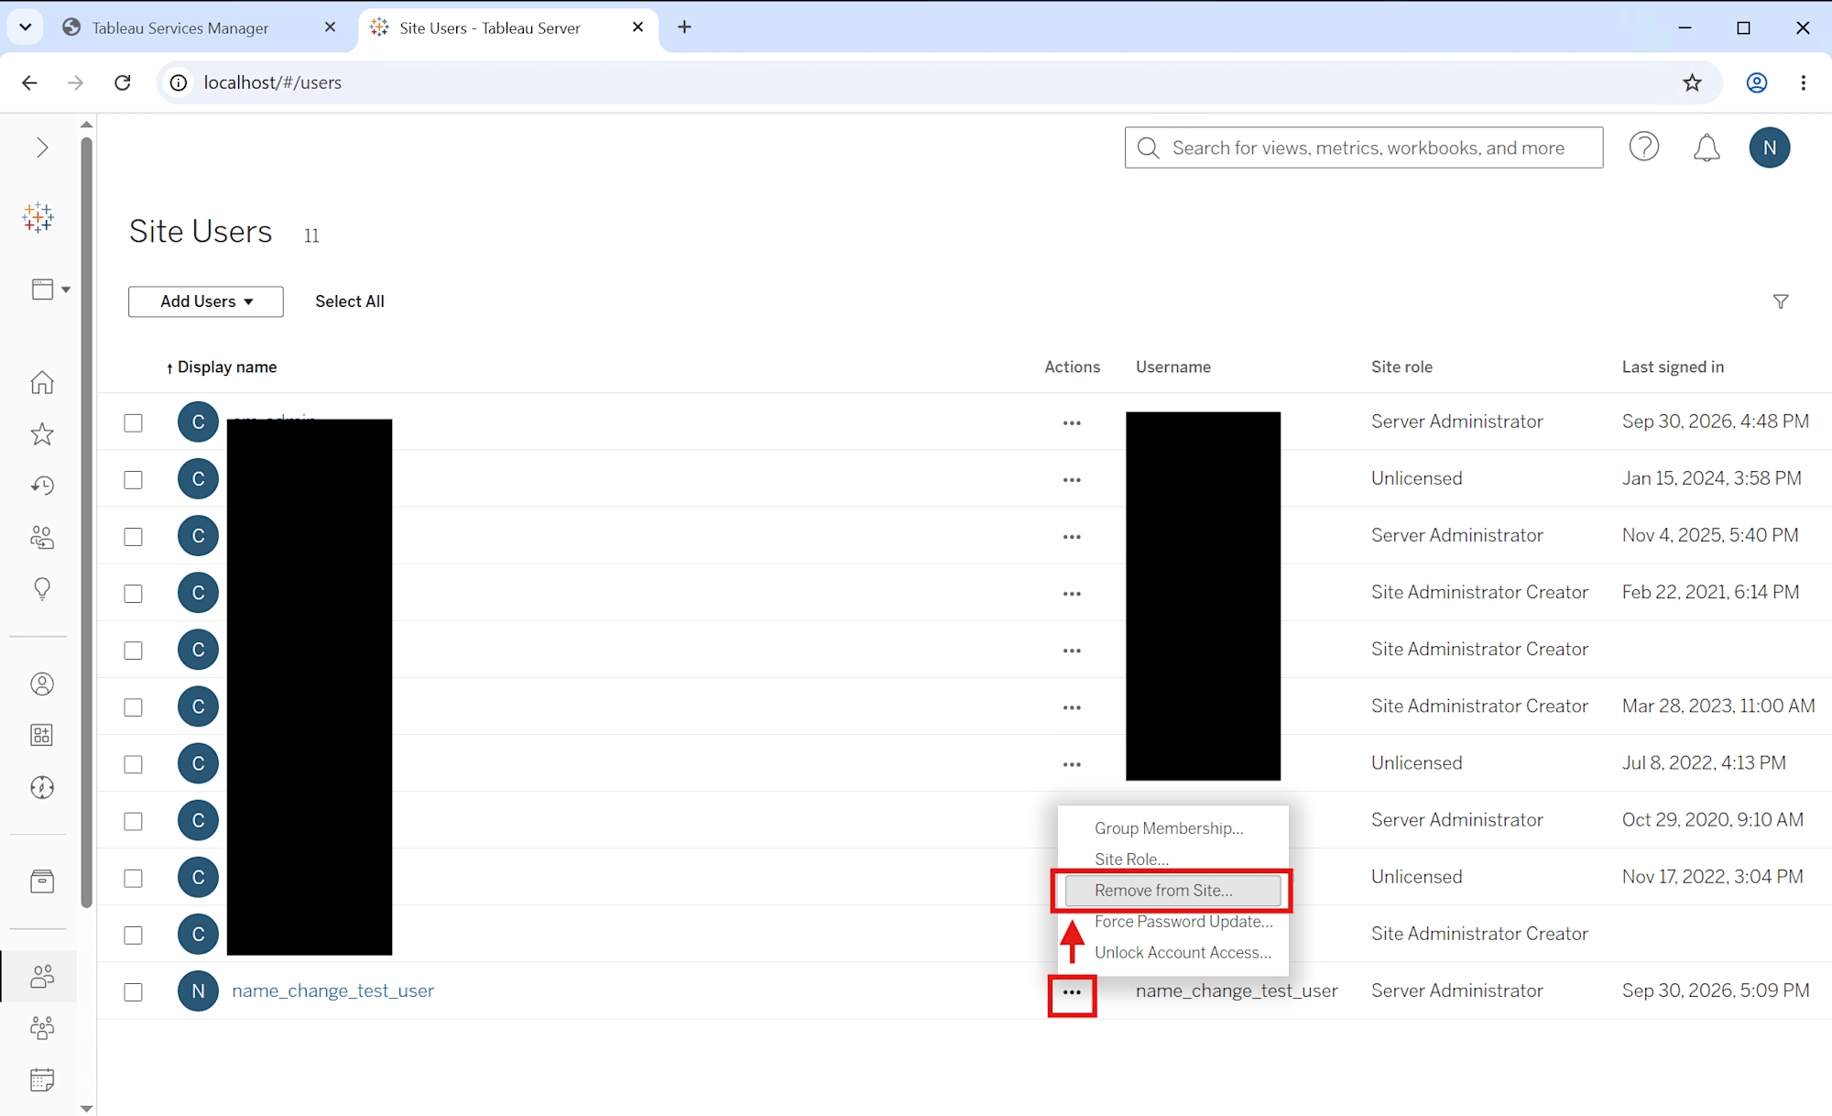Click the Select All button
The width and height of the screenshot is (1832, 1116).
coord(350,301)
